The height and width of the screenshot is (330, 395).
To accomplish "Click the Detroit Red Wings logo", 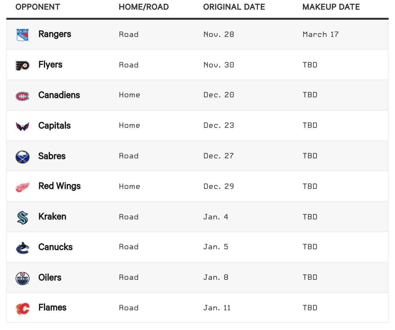I will coord(23,187).
